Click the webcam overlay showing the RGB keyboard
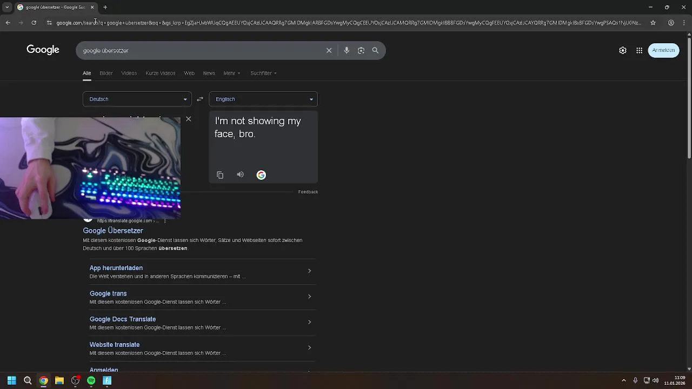692x389 pixels. [x=90, y=168]
